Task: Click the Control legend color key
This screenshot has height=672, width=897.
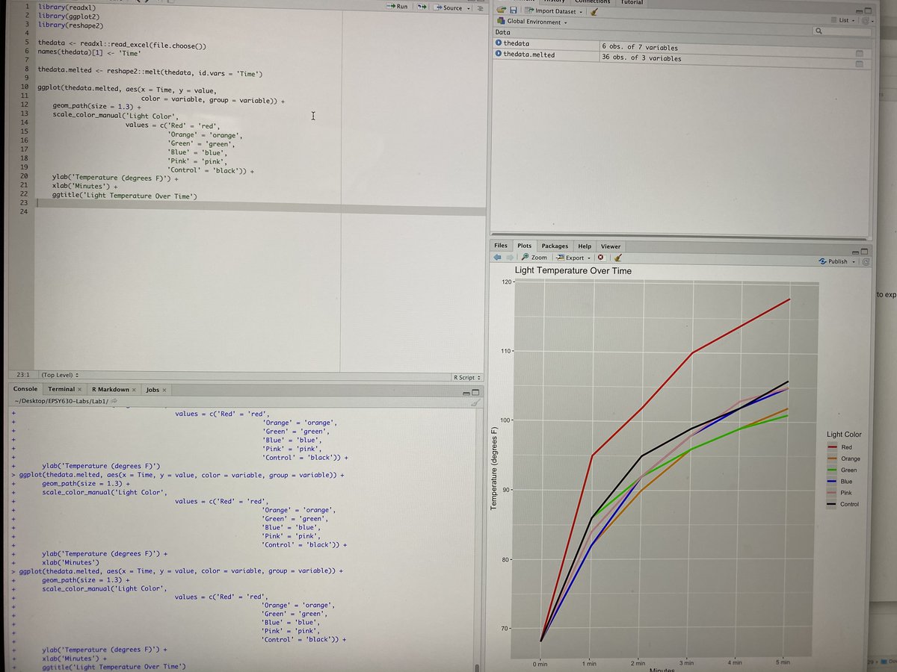Action: coord(830,504)
